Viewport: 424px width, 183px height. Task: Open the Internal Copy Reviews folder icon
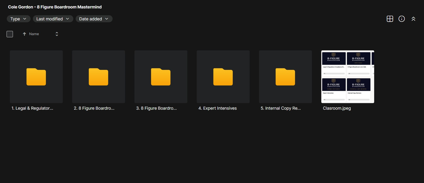tap(285, 77)
